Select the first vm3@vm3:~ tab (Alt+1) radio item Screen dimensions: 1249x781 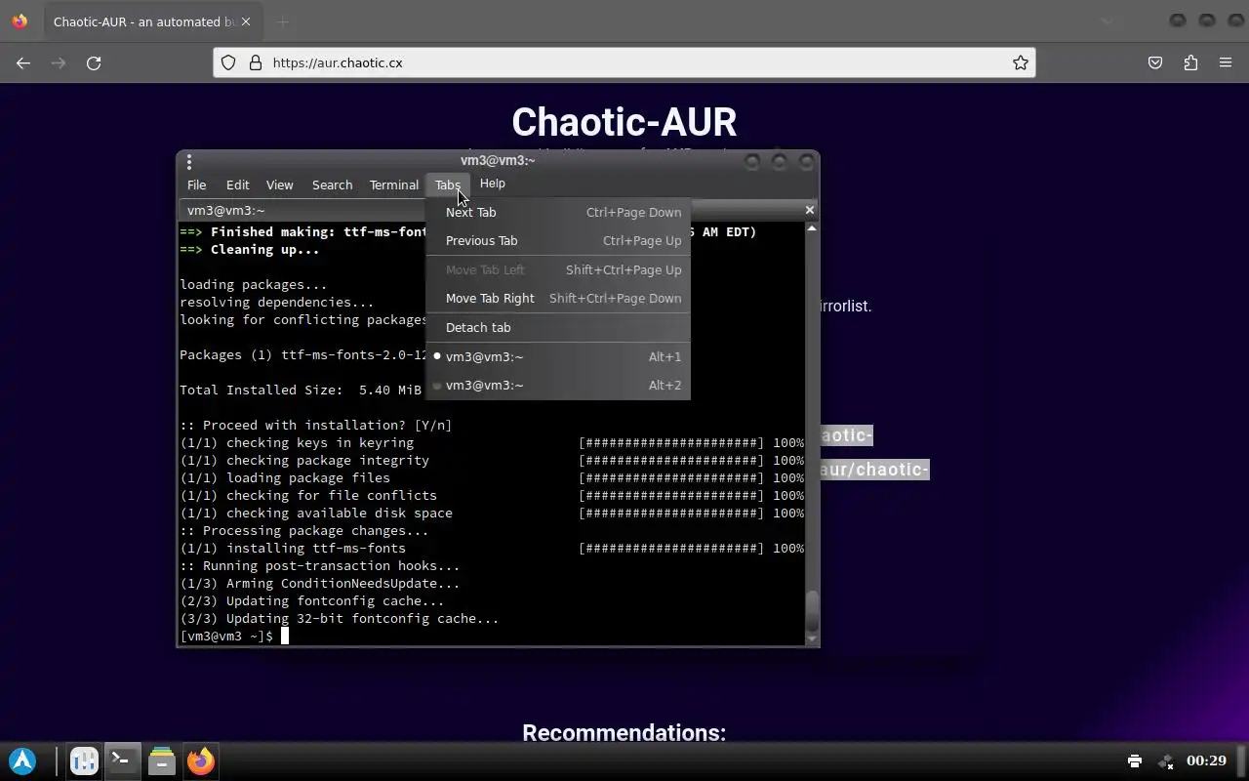click(558, 356)
